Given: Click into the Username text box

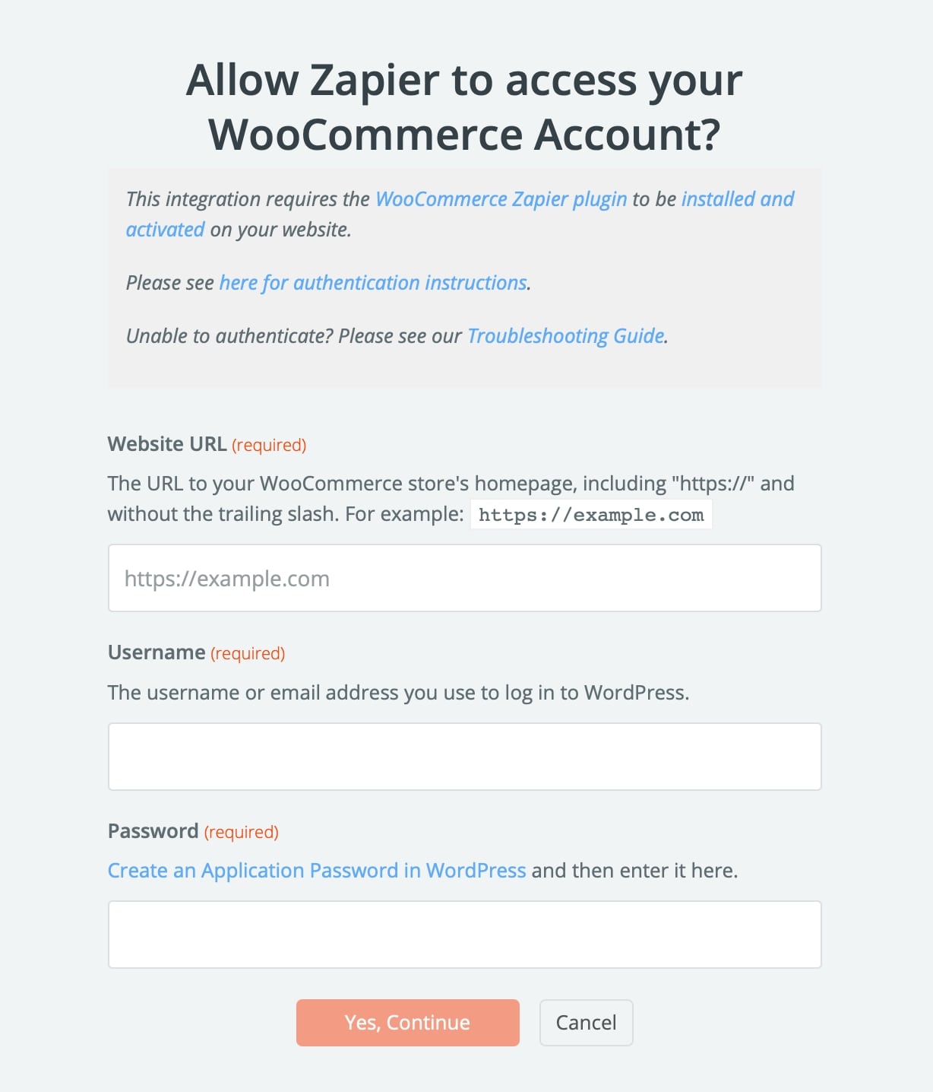Looking at the screenshot, I should pyautogui.click(x=465, y=757).
